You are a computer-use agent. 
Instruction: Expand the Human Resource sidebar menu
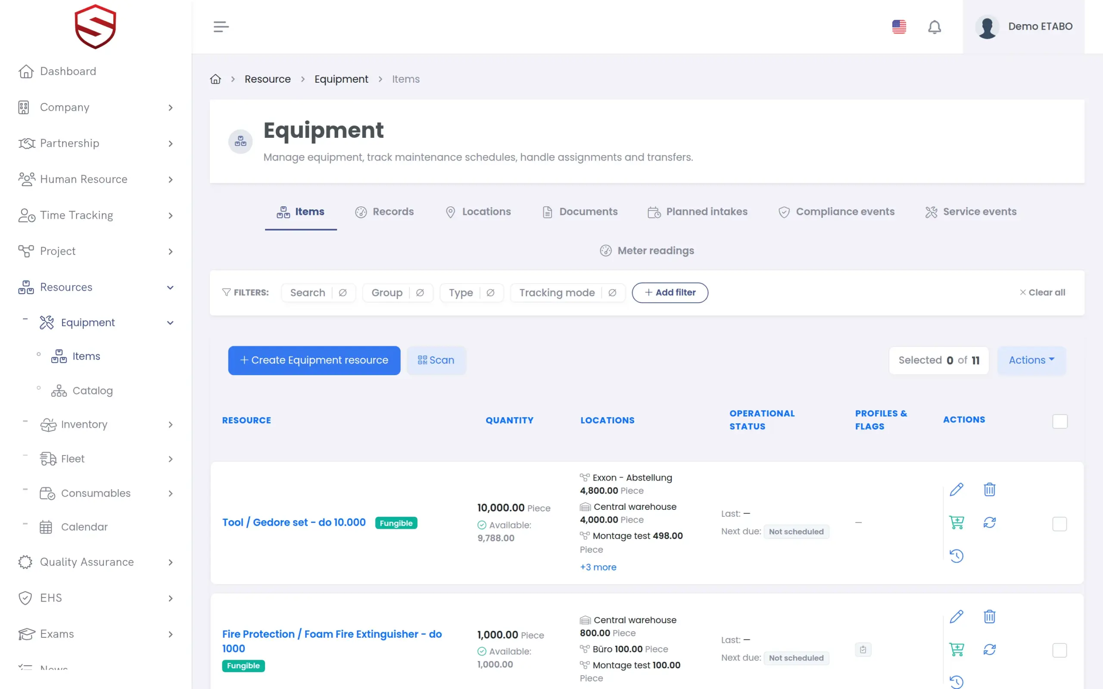click(96, 180)
